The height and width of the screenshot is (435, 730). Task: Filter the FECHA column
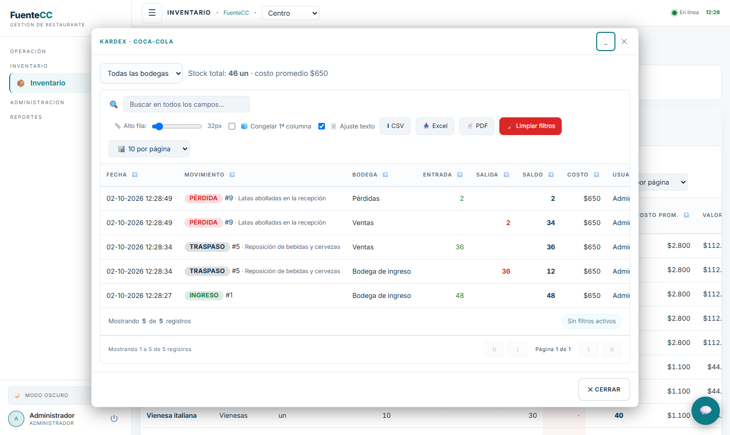[x=135, y=175]
